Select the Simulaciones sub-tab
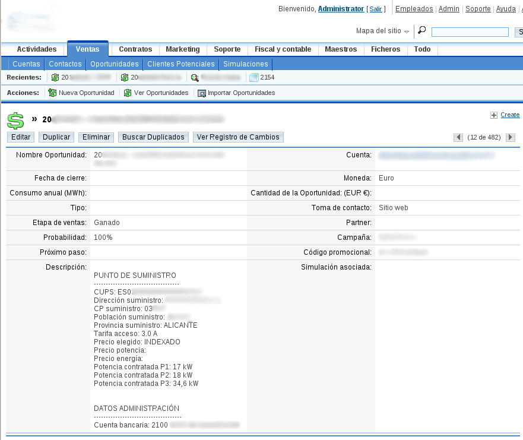 245,64
